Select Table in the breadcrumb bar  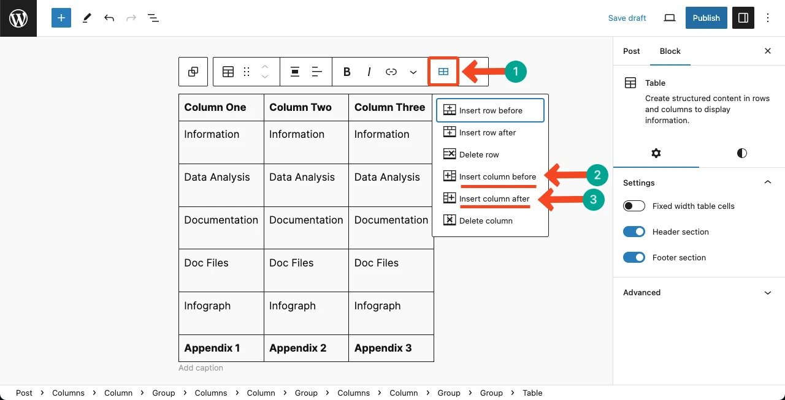pyautogui.click(x=532, y=393)
